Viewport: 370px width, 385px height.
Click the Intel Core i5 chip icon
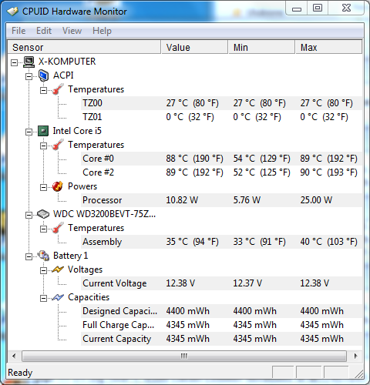coord(43,131)
